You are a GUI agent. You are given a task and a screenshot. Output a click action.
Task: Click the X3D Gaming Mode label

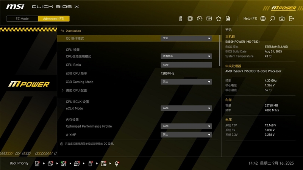80,82
